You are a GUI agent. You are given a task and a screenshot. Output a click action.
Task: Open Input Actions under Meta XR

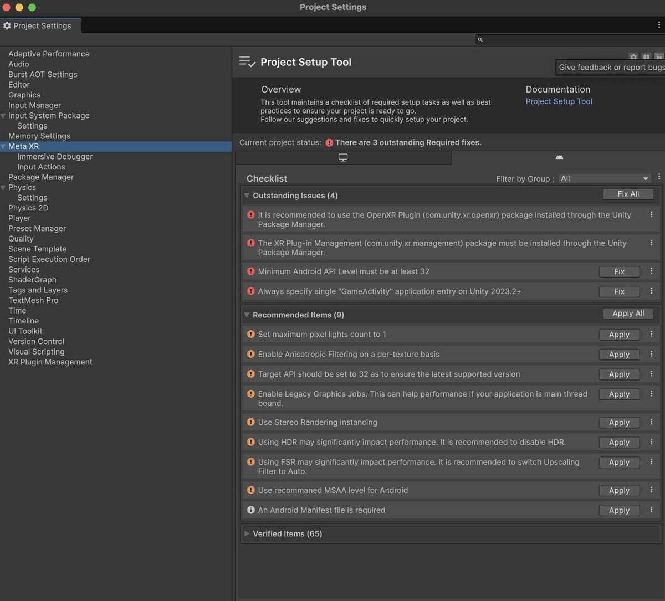[41, 167]
